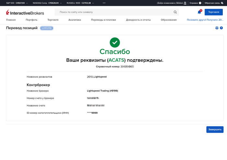227x160 pixels.
Task: Click the Завершить button
Action: click(x=215, y=130)
